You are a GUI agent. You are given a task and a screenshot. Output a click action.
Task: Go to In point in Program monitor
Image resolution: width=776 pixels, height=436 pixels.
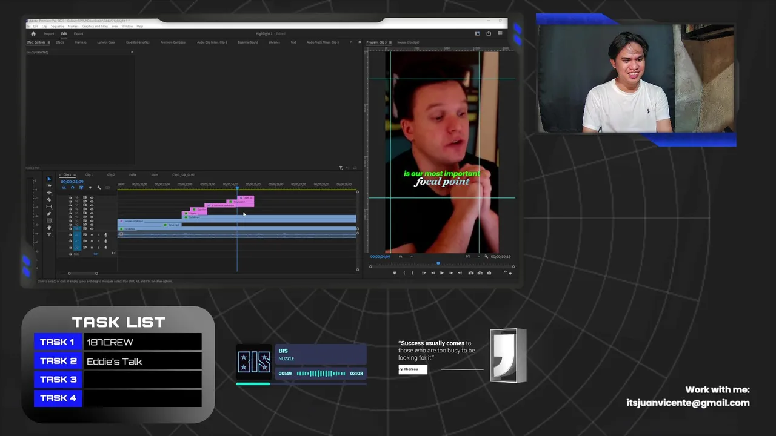pos(424,273)
